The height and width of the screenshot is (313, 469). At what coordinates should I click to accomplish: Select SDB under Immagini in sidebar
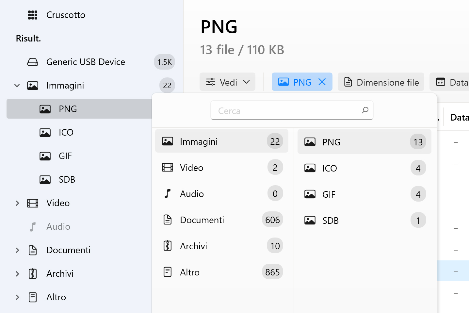click(79, 180)
